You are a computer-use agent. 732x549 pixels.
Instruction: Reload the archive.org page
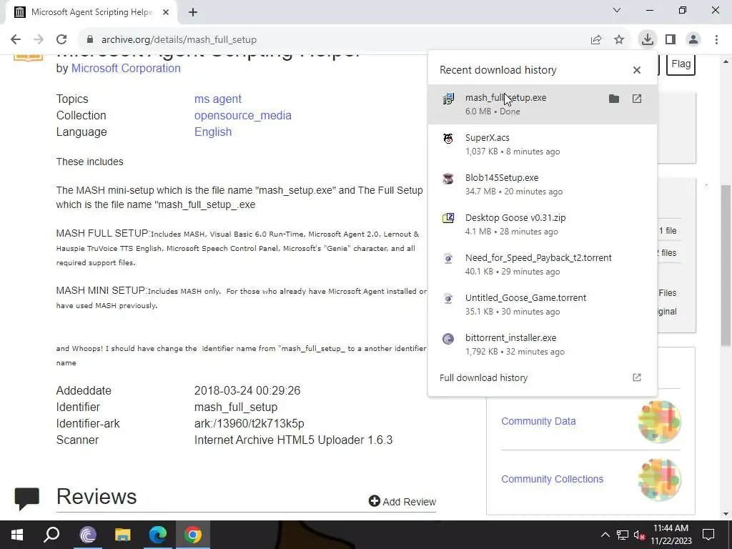point(61,40)
